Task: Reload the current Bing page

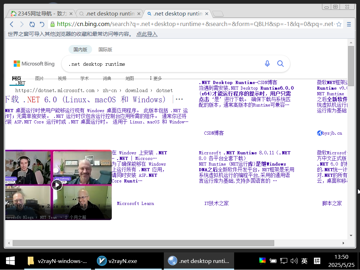Action: coord(32,24)
